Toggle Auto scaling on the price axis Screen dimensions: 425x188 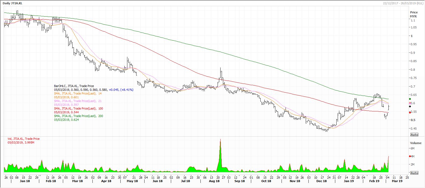pyautogui.click(x=414, y=135)
